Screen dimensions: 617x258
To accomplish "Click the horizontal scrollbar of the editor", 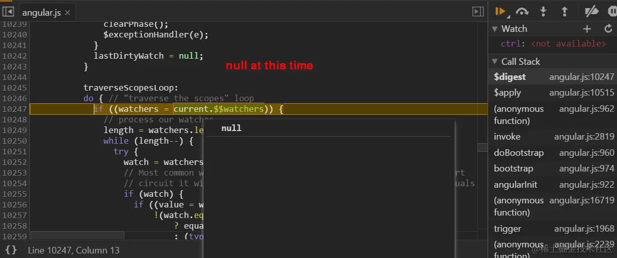I will (77, 235).
